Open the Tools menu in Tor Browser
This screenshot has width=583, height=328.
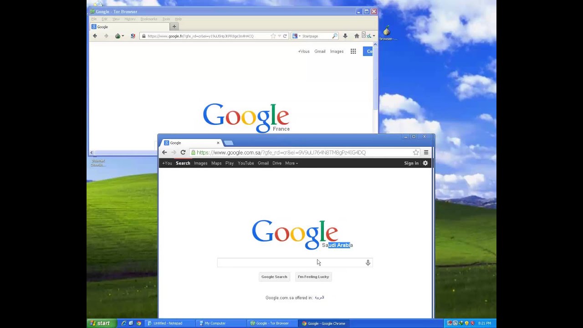pyautogui.click(x=166, y=19)
